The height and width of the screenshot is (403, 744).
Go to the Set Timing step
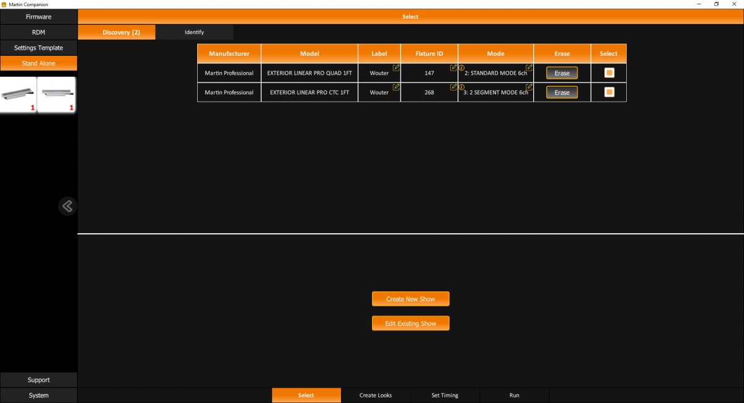point(445,396)
